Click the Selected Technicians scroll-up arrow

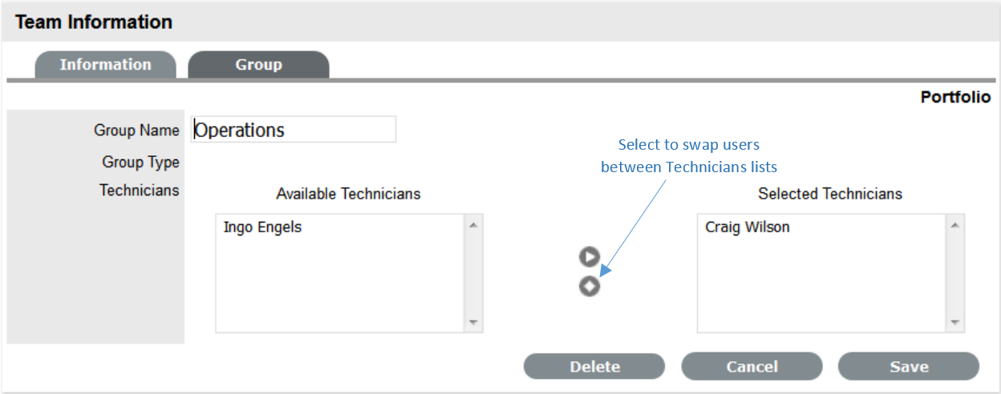pos(954,225)
